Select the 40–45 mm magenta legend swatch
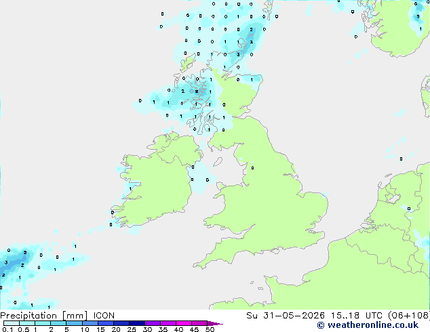This screenshot has width=430, height=332. pyautogui.click(x=184, y=323)
